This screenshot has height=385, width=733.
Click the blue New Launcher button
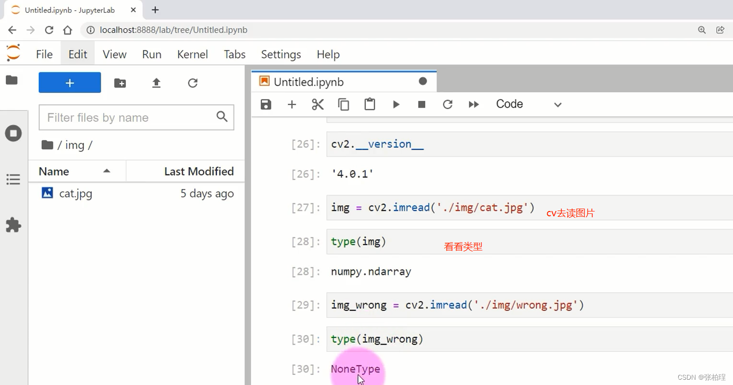pyautogui.click(x=70, y=83)
